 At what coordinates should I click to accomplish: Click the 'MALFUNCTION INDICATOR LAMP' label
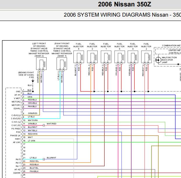169,60
